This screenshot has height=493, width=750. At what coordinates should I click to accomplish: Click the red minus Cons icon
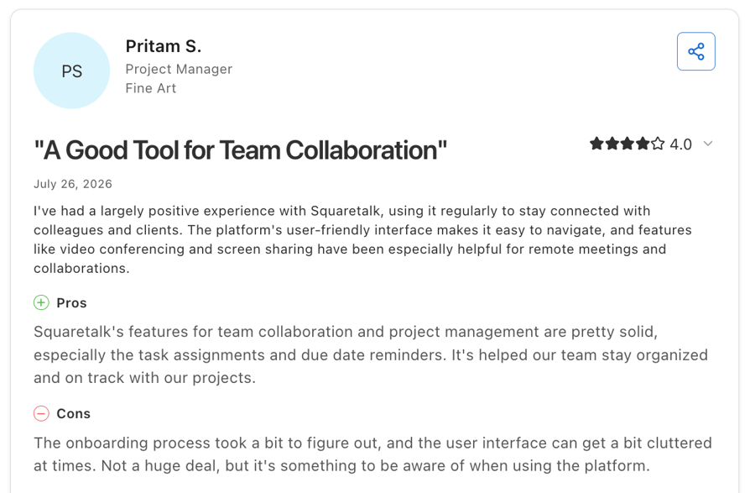coord(41,413)
